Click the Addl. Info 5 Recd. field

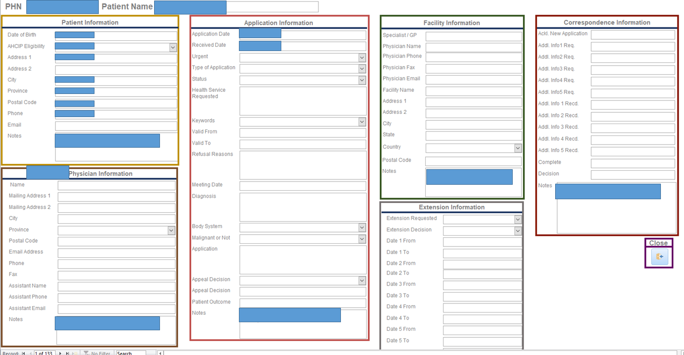[x=632, y=151]
